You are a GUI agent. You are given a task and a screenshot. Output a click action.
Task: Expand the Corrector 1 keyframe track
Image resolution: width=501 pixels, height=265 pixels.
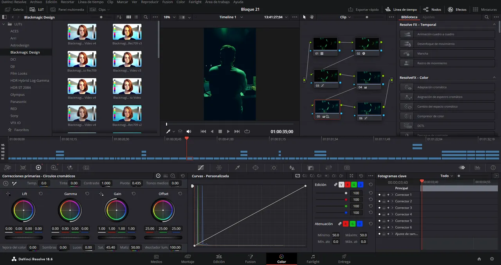[x=392, y=195]
